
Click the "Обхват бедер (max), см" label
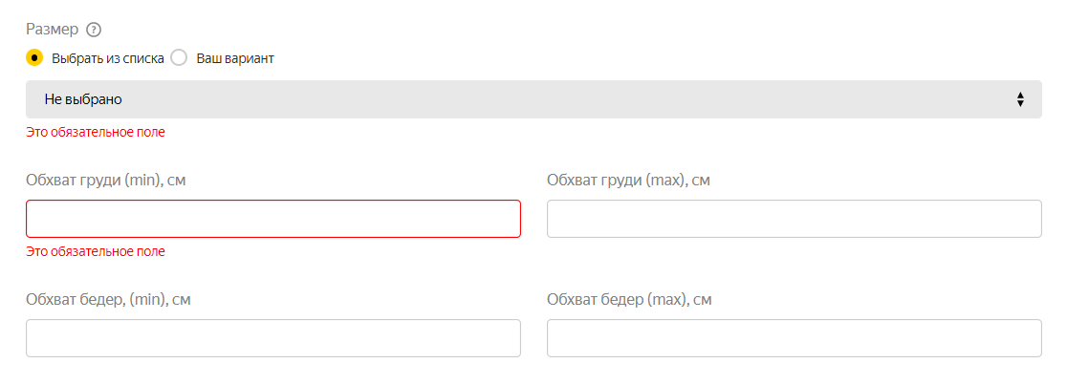629,300
